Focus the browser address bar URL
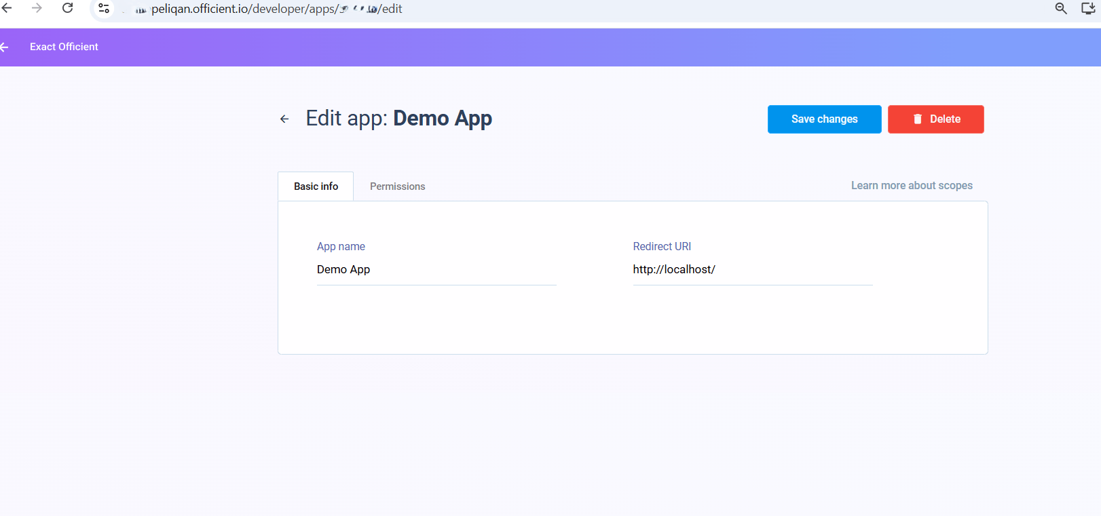Viewport: 1101px width, 516px height. click(x=276, y=9)
